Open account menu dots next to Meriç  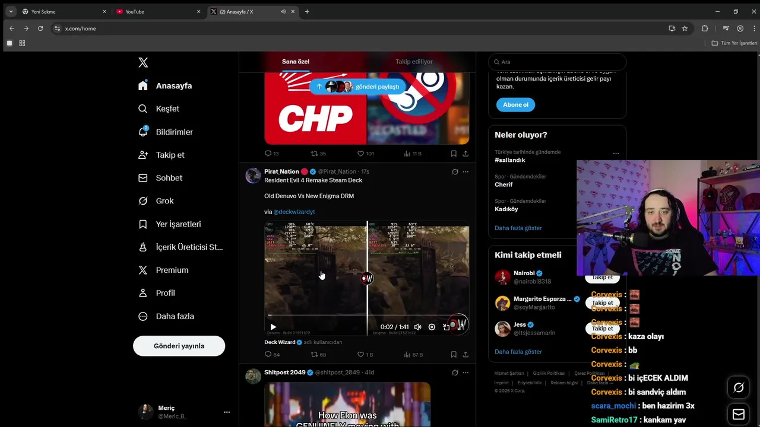tap(227, 412)
